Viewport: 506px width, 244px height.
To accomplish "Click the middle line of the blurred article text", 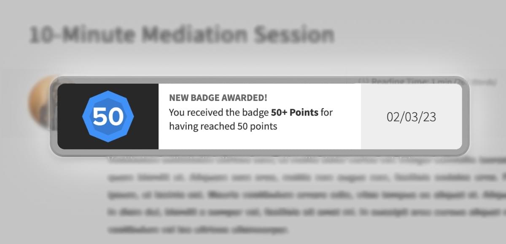I will [307, 195].
